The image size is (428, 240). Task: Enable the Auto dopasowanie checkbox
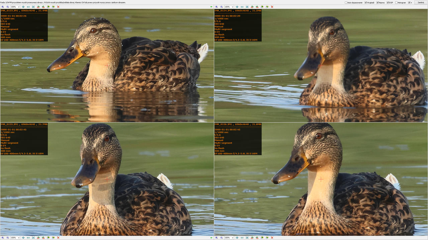346,2
